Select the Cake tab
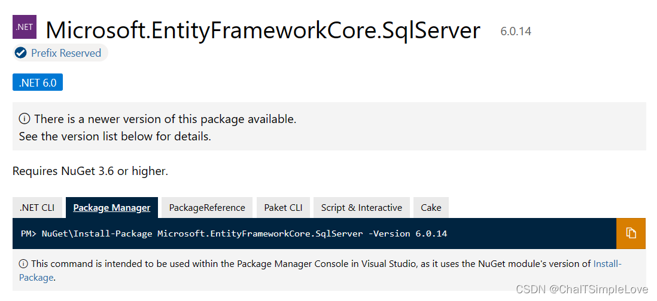Viewport: 657px width, 301px height. [x=431, y=208]
